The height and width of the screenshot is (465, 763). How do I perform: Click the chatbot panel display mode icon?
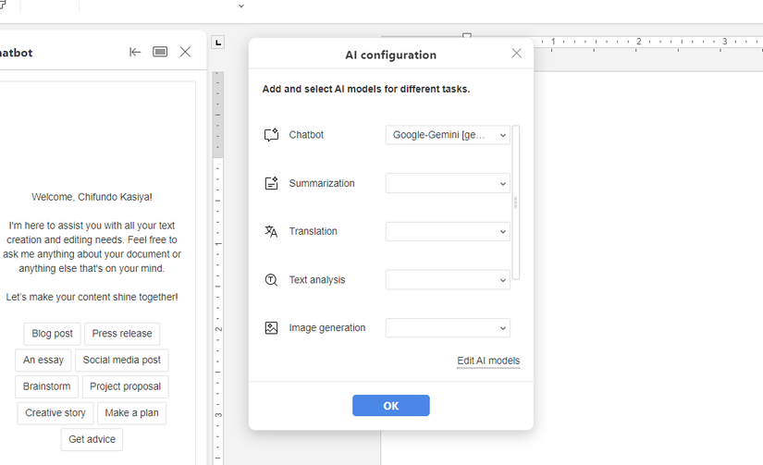(160, 53)
